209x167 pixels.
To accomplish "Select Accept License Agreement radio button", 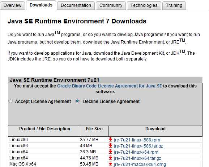I will (10, 101).
